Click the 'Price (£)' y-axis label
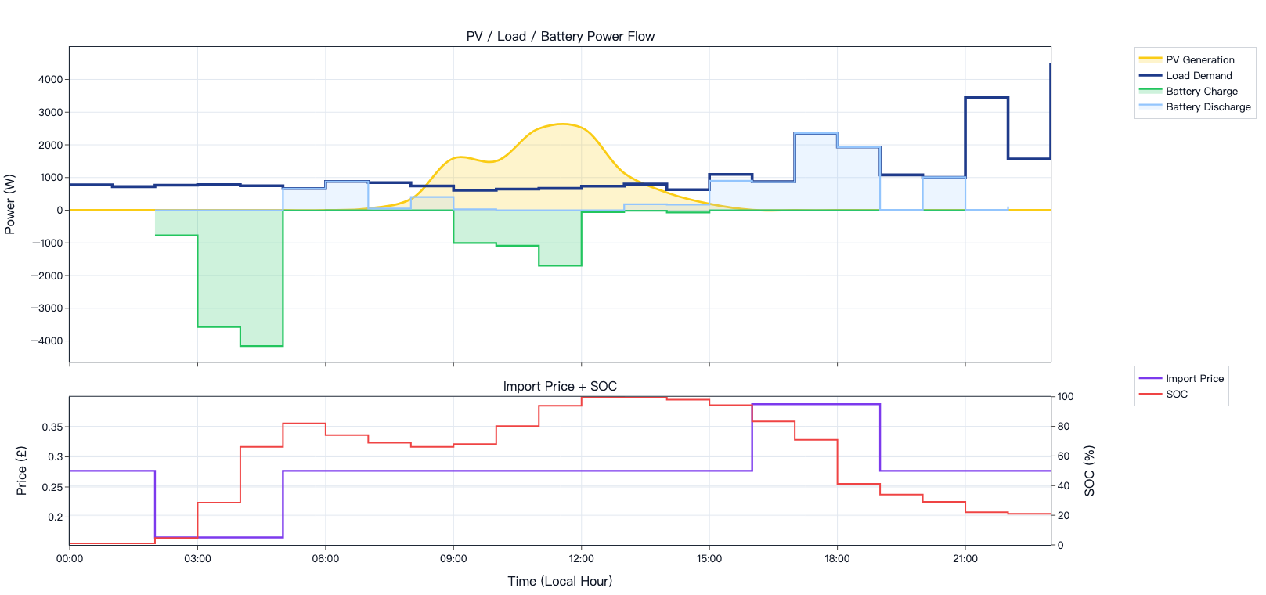1266x595 pixels. coord(22,471)
